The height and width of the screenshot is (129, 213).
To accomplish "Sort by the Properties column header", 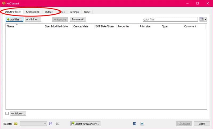I will point(128,26).
